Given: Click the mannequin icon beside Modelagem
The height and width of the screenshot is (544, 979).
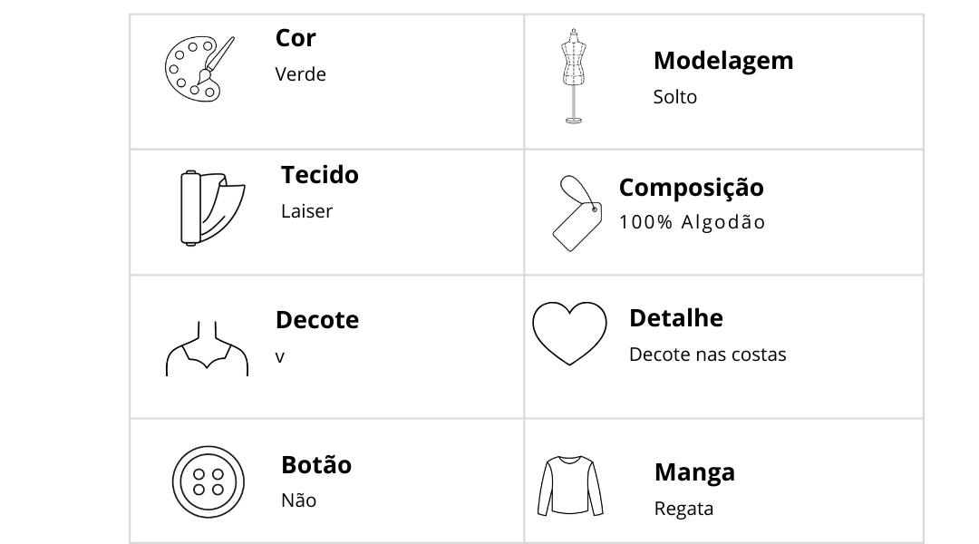Looking at the screenshot, I should coord(574,76).
